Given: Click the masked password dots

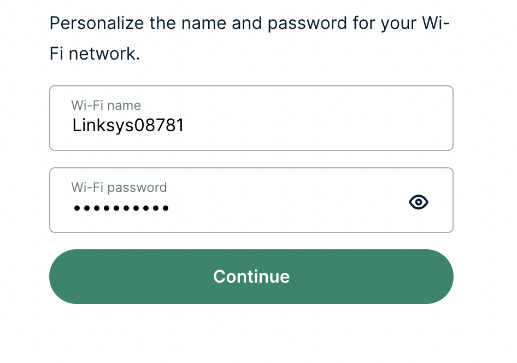Looking at the screenshot, I should pyautogui.click(x=121, y=208).
